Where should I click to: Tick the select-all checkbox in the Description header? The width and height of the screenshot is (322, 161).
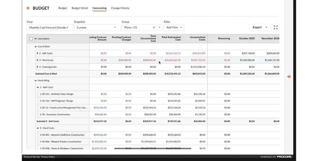31,39
